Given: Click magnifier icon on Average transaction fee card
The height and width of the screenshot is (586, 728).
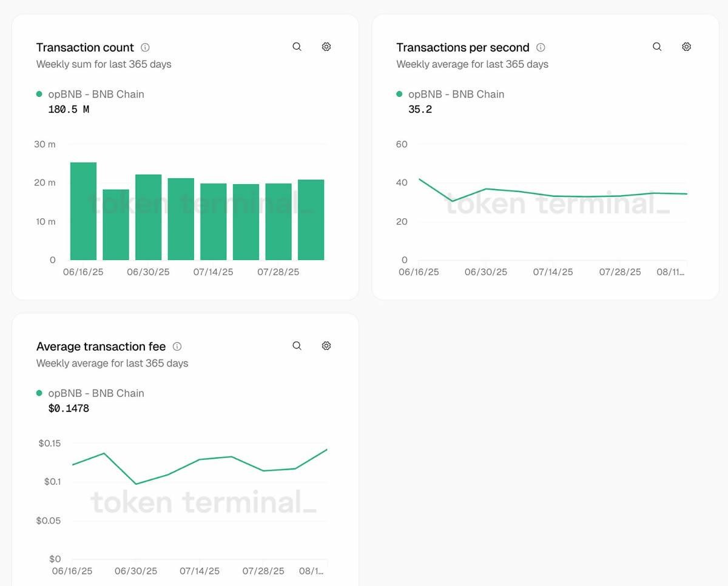Looking at the screenshot, I should pos(297,345).
